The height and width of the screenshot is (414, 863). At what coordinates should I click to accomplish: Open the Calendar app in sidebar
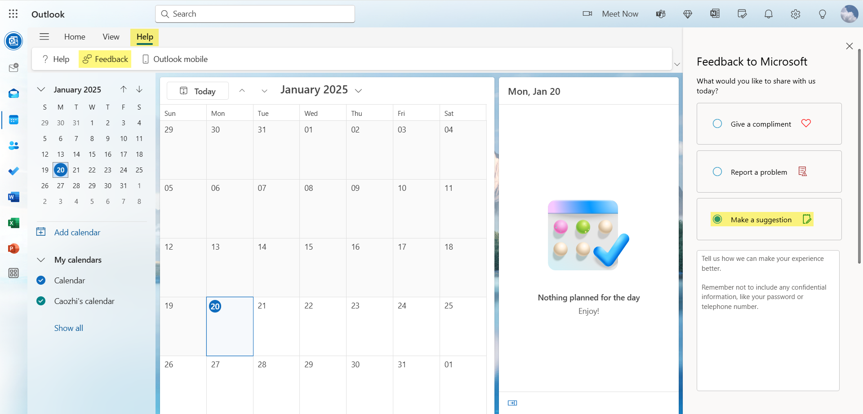click(x=13, y=120)
